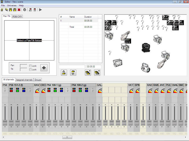Click the DMX toolbar icon
Image resolution: width=189 pixels, height=141 pixels.
point(30,10)
